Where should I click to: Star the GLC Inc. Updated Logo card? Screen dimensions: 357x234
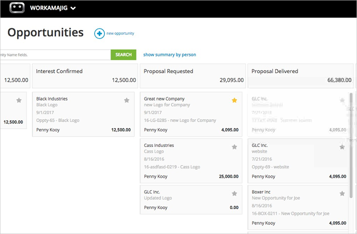234,194
